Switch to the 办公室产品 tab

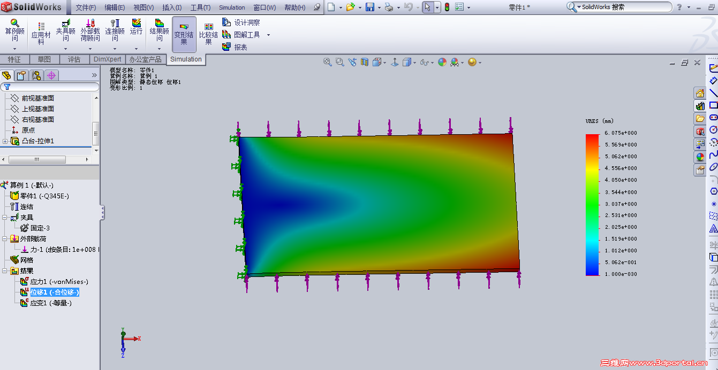(x=145, y=59)
